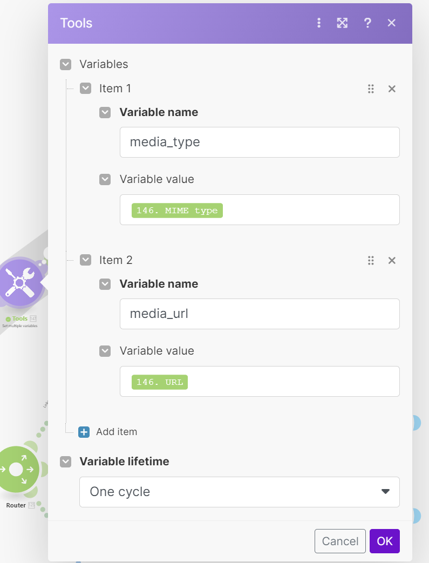Click the Cancel button

[340, 541]
